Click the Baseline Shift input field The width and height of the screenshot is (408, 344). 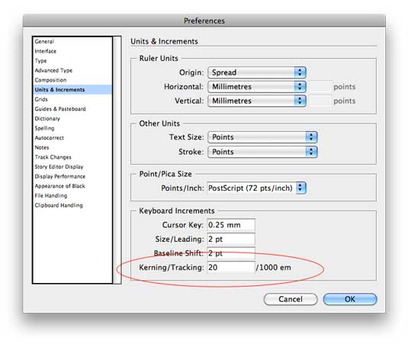(x=231, y=253)
